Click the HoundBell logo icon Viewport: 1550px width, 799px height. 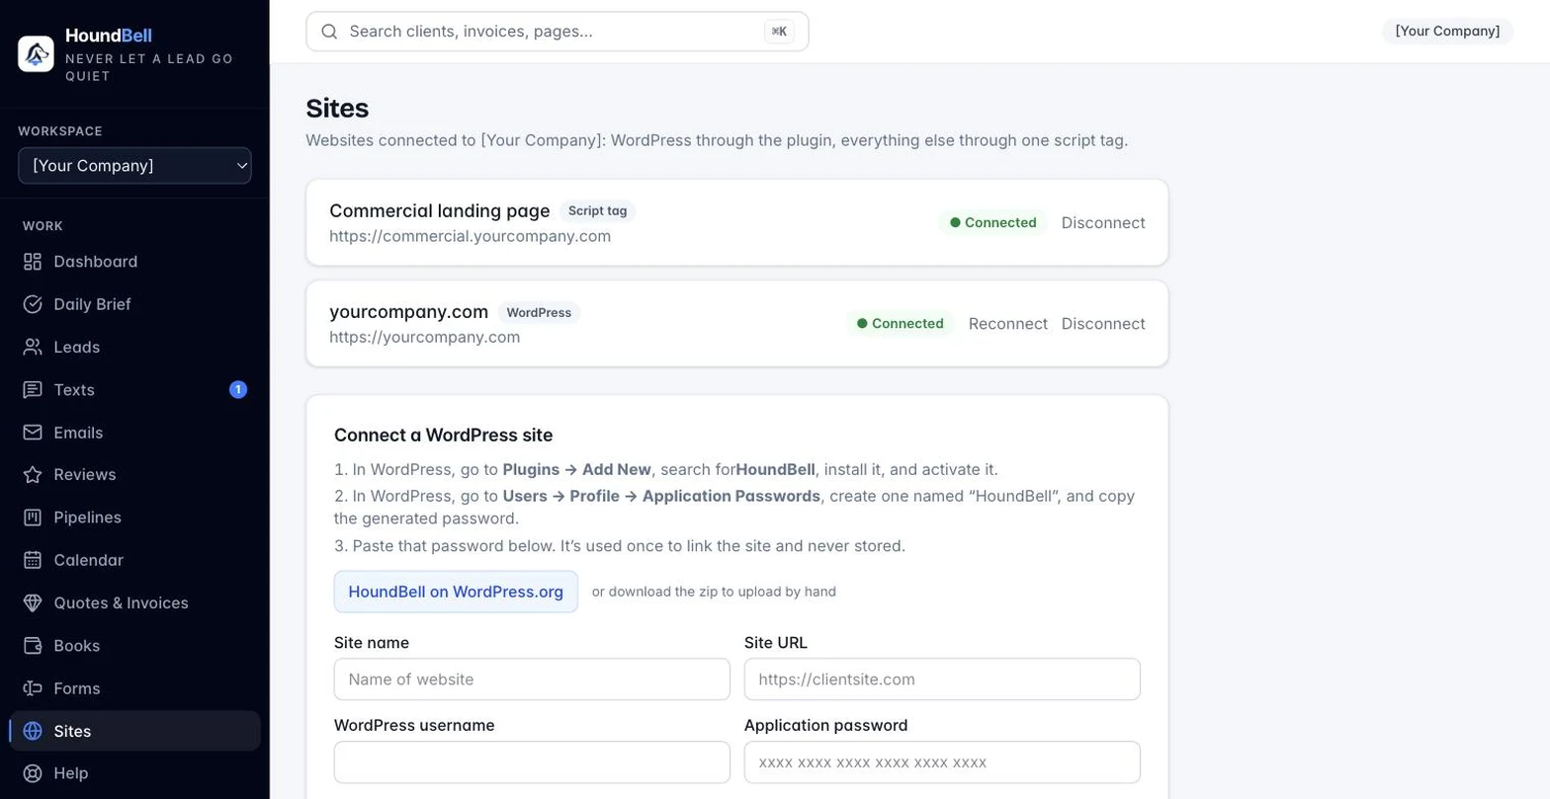tap(36, 53)
